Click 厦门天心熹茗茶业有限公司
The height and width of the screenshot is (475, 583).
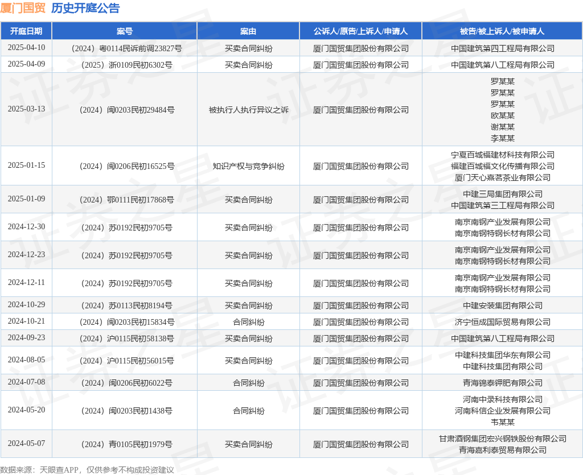point(503,177)
